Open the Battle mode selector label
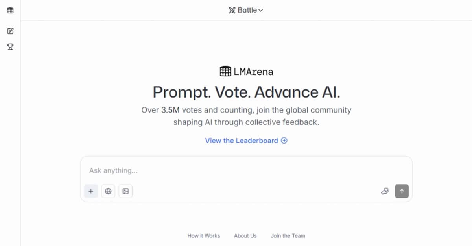 247,11
